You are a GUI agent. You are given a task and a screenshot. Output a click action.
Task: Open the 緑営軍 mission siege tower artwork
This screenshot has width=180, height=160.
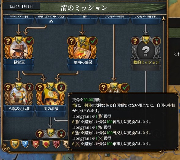click(19, 50)
